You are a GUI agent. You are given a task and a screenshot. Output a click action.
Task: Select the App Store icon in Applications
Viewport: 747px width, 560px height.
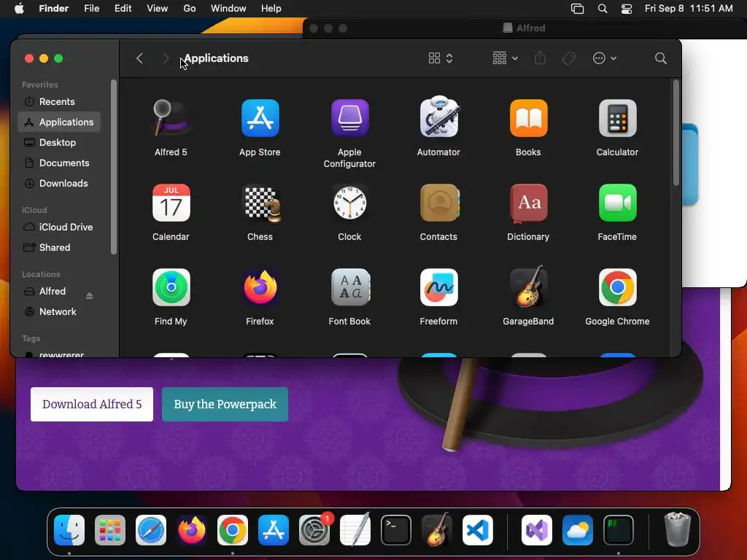[x=260, y=117]
